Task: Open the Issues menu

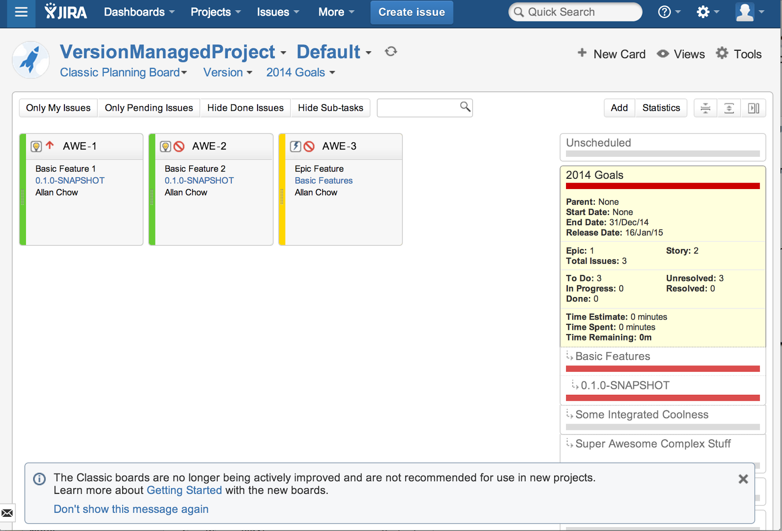Action: [278, 12]
